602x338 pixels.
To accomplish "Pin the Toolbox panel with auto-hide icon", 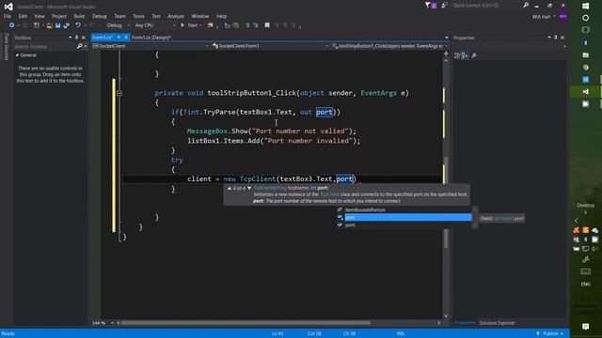I will tap(76, 38).
